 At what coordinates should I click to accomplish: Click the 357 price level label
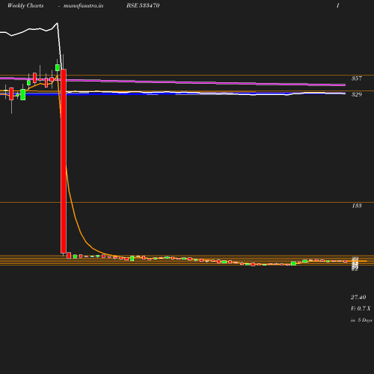coord(357,79)
